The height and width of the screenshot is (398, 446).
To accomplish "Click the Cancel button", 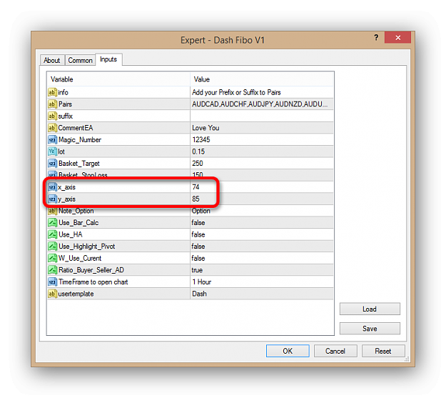I will [335, 351].
